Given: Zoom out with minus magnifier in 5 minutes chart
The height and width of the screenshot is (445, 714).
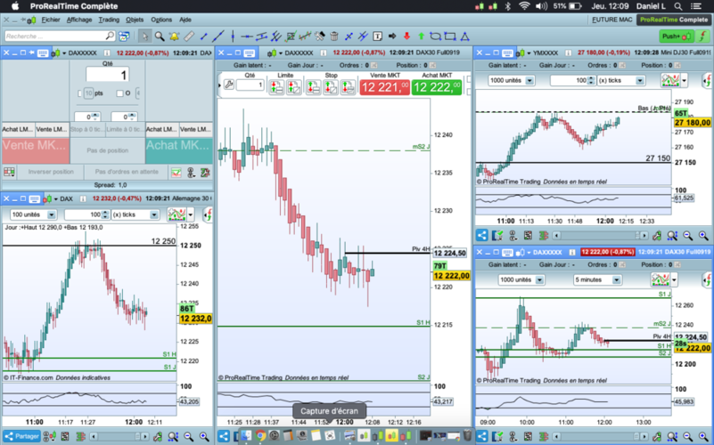Looking at the screenshot, I should [x=688, y=436].
